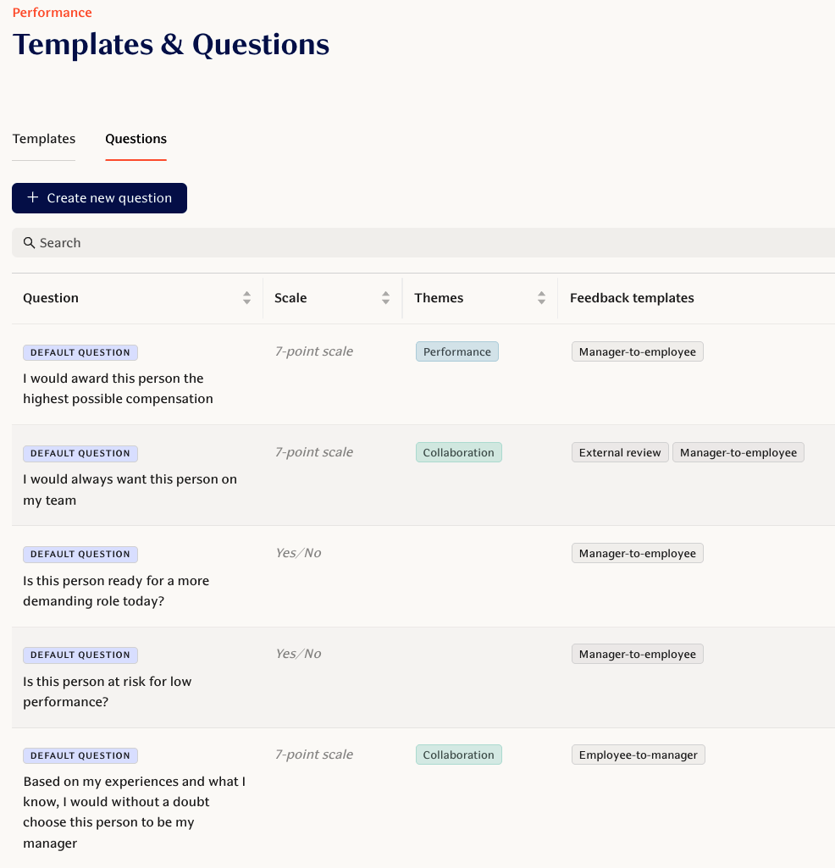Select the Questions tab

tap(135, 139)
